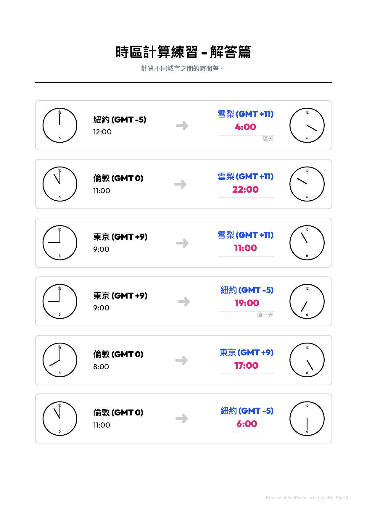Image resolution: width=367 pixels, height=519 pixels.
Task: Open the EduPrinter.com footer credit
Action: (308, 498)
